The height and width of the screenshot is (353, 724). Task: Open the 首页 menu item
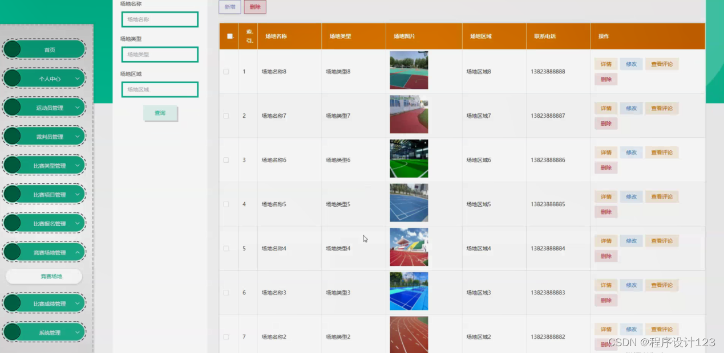[x=44, y=50]
